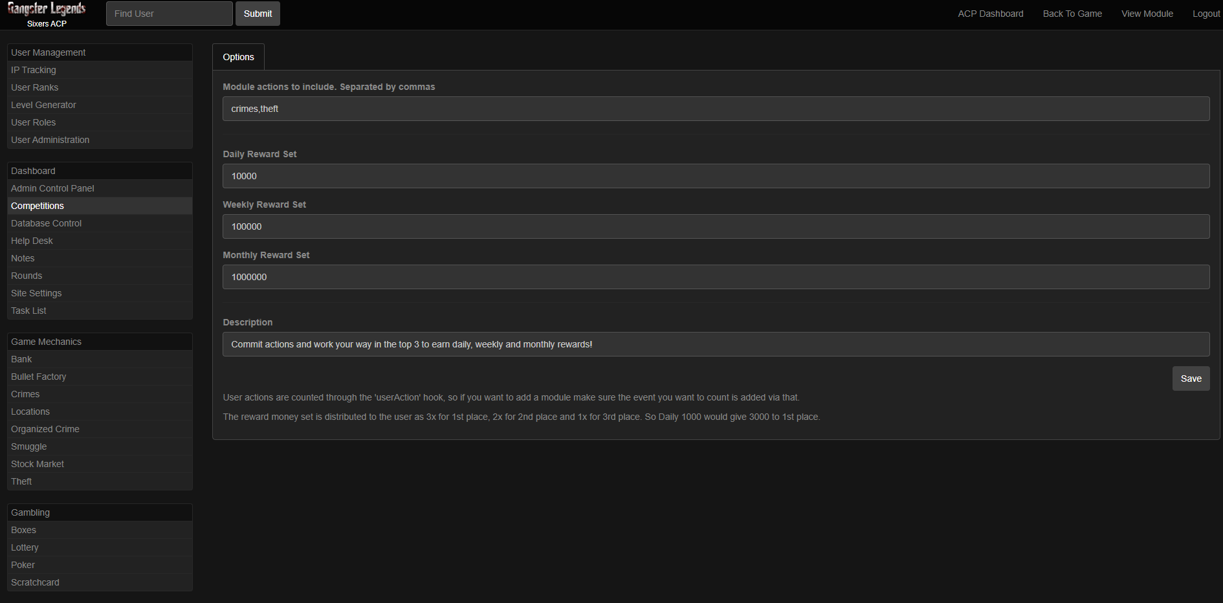Open the View Module link
Viewport: 1223px width, 603px height.
click(x=1147, y=14)
